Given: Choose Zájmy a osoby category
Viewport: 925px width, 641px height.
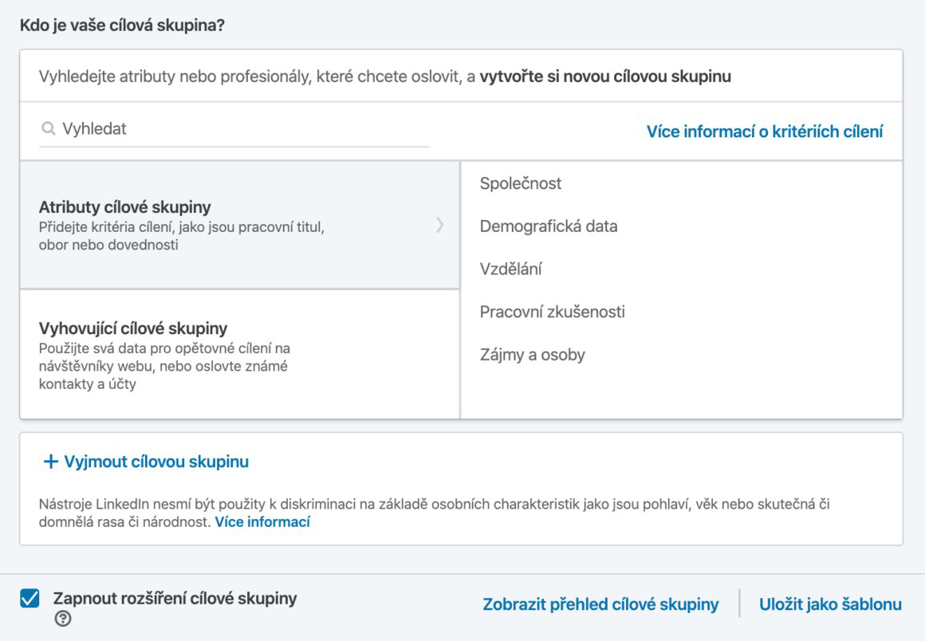Looking at the screenshot, I should (x=532, y=355).
